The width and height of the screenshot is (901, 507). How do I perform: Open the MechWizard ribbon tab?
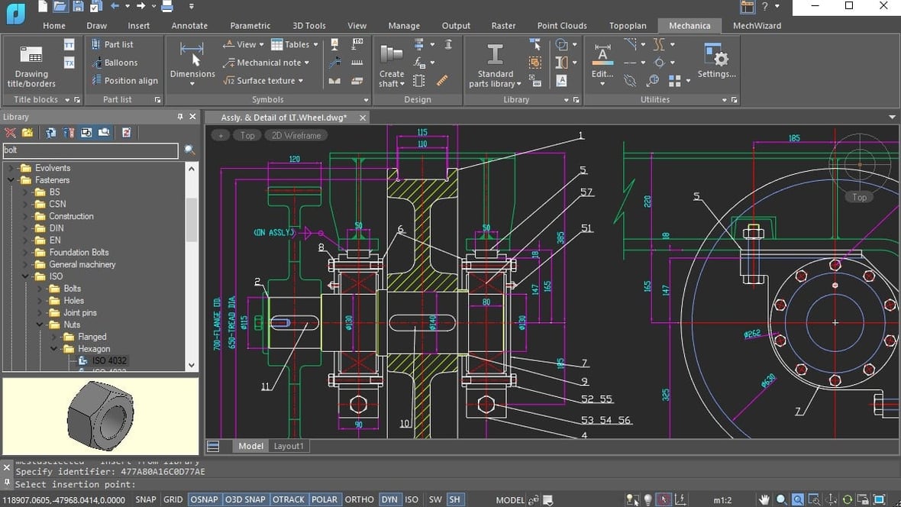[757, 26]
